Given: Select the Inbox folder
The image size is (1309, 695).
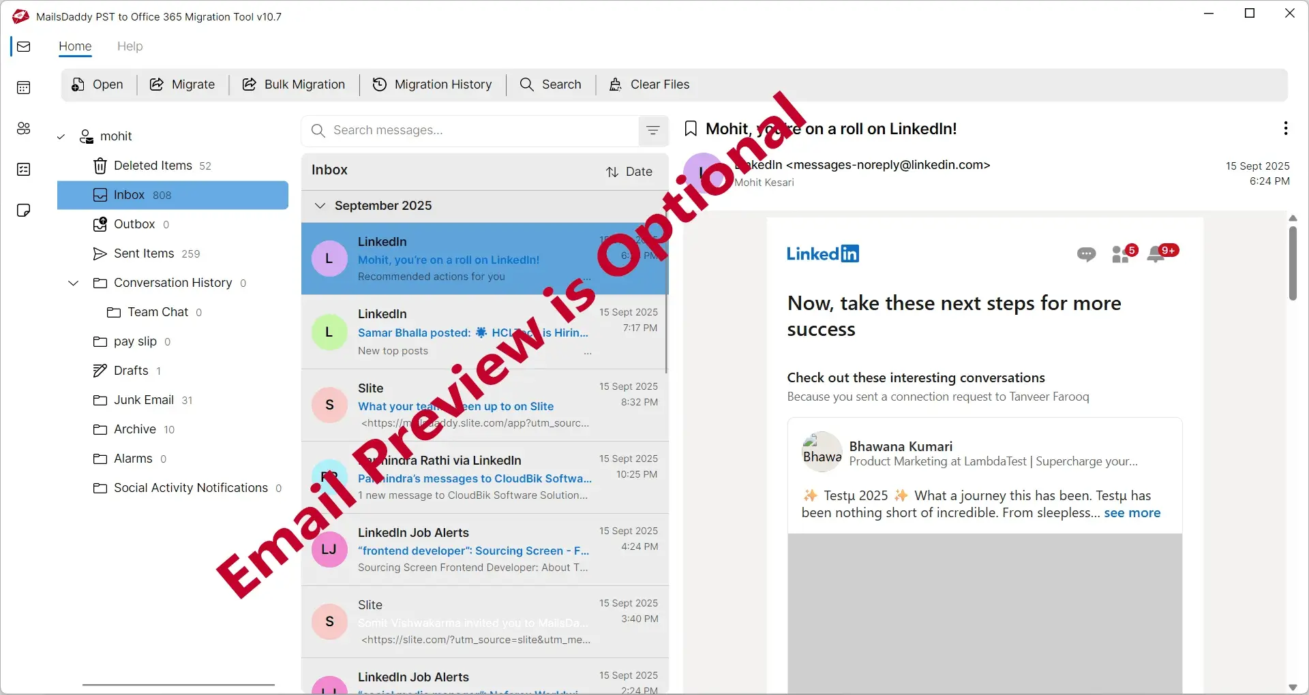Looking at the screenshot, I should pyautogui.click(x=172, y=195).
